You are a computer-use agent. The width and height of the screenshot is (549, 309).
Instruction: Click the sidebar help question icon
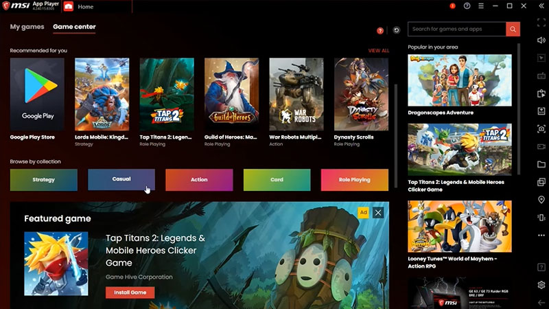[x=541, y=267]
